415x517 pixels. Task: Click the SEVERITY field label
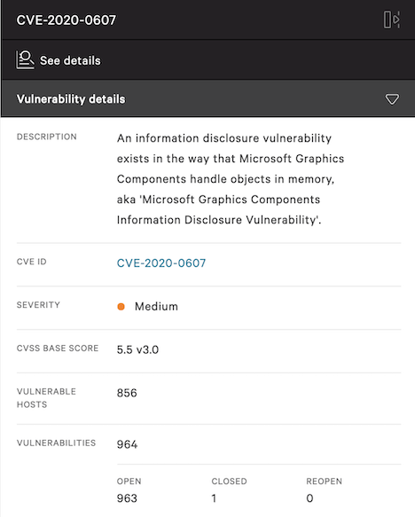(x=38, y=305)
